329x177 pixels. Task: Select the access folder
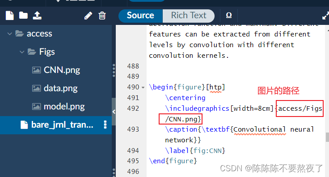point(39,34)
